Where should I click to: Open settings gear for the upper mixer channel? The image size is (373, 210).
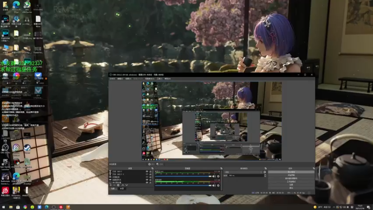(218, 176)
